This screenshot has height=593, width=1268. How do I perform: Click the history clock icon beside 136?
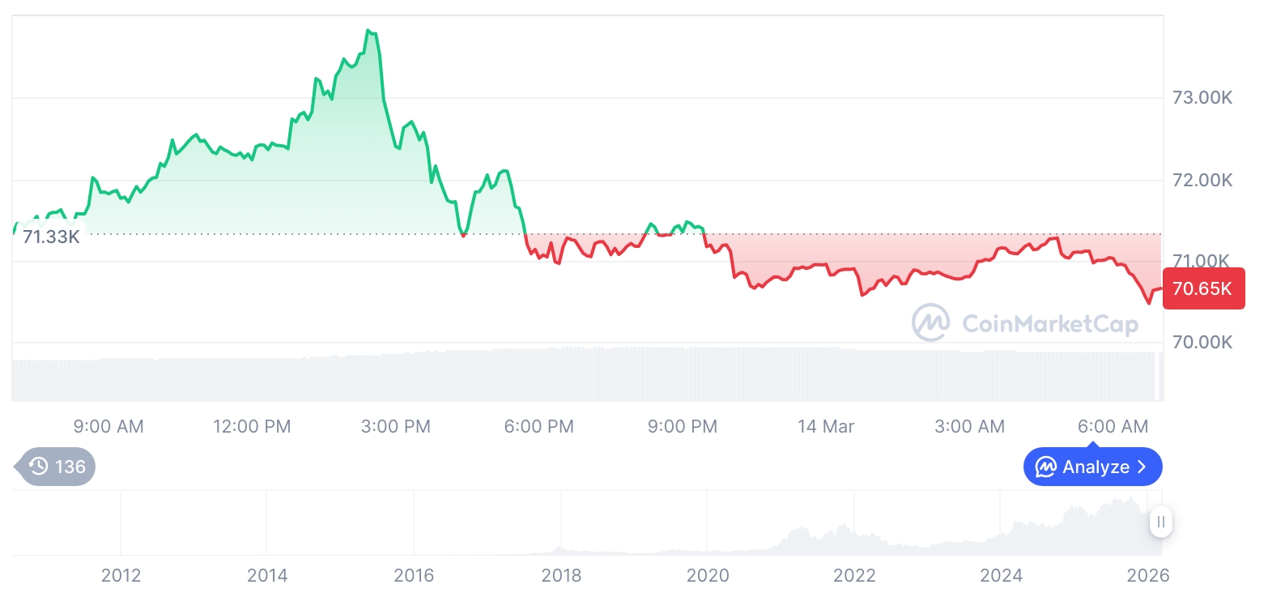tap(38, 467)
